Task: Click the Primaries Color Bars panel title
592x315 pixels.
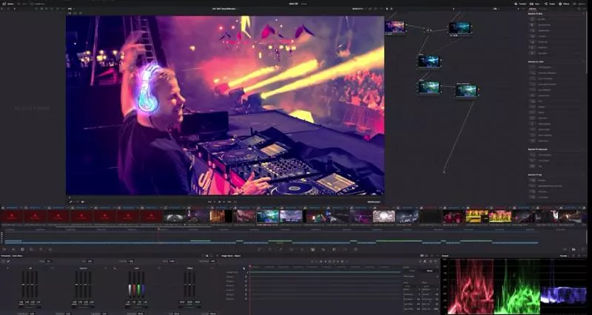Action: [x=16, y=256]
